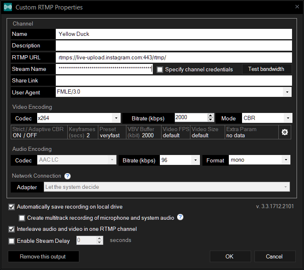Increase stream delay seconds spinner
This screenshot has height=270, width=304.
[x=99, y=238]
